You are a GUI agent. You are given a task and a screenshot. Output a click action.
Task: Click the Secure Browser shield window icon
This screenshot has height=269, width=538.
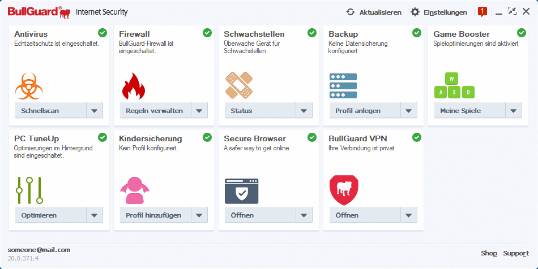click(241, 190)
